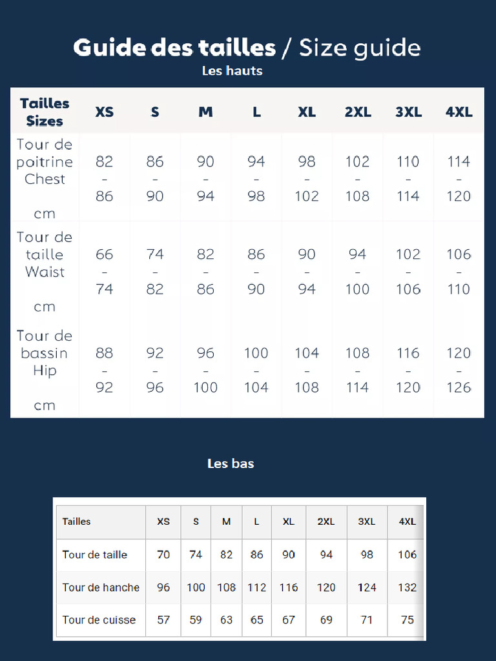Click the "Guide des tailles / Size guide" title
This screenshot has width=496, height=661.
[247, 48]
